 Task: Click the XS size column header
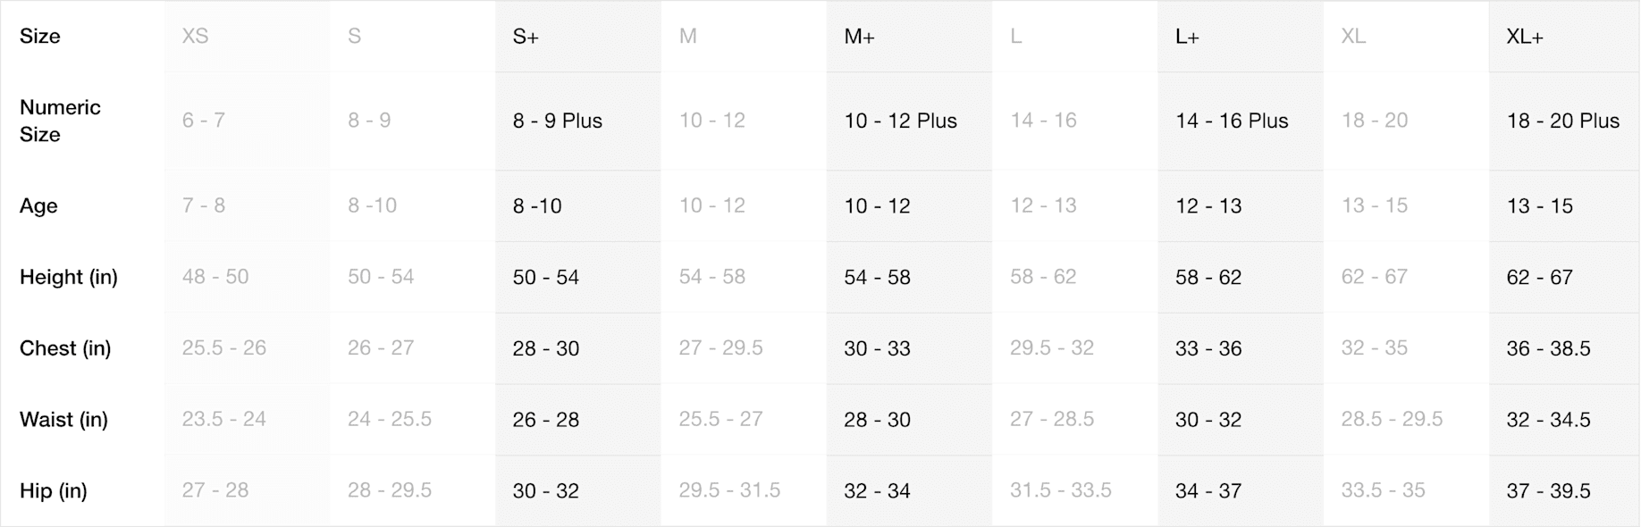[x=195, y=37]
